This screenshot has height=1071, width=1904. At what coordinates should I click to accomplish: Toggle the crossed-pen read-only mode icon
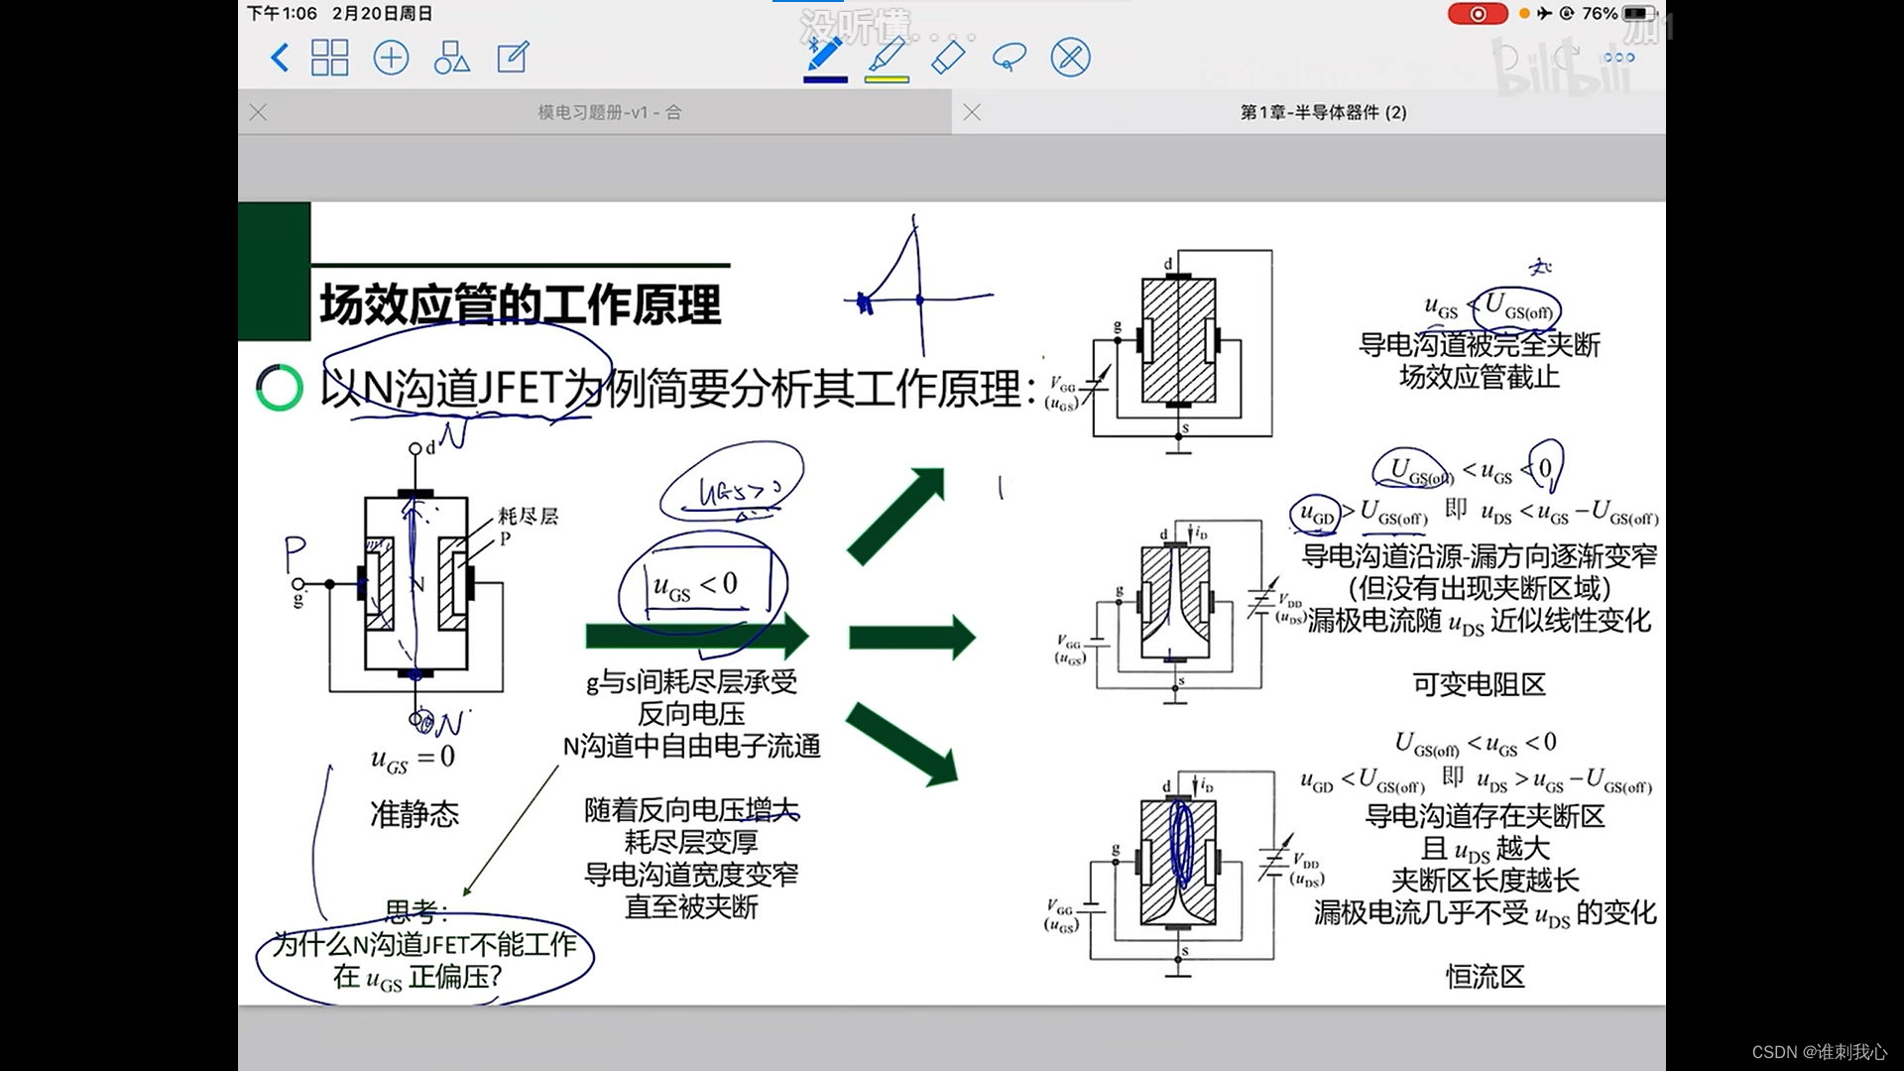point(1070,58)
